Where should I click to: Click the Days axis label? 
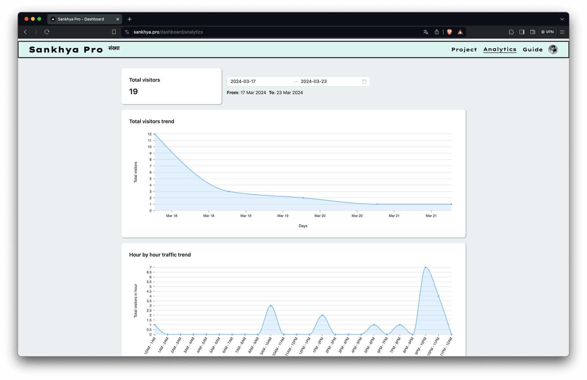point(303,226)
